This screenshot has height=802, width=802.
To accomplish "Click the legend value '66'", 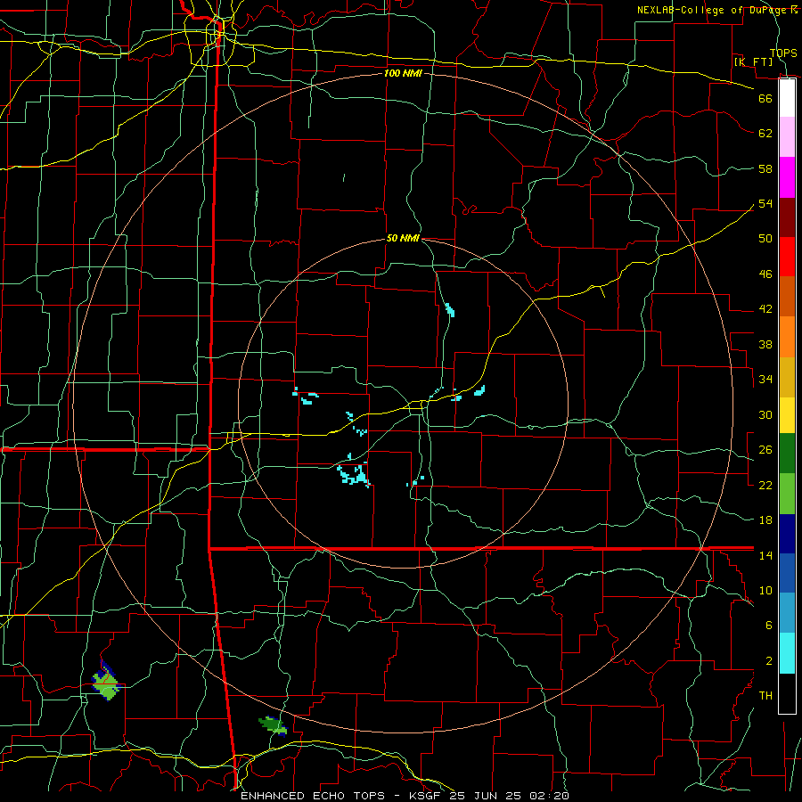I will (x=765, y=99).
